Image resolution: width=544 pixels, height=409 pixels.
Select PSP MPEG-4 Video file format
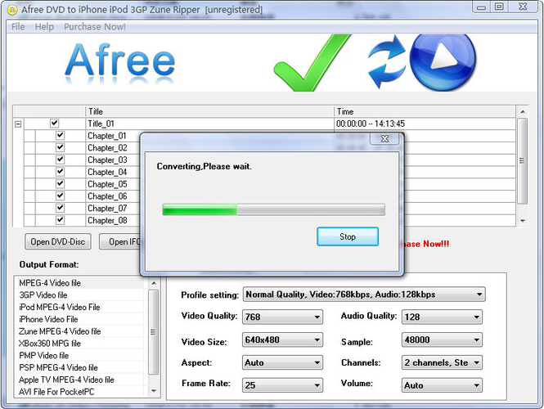click(x=79, y=368)
